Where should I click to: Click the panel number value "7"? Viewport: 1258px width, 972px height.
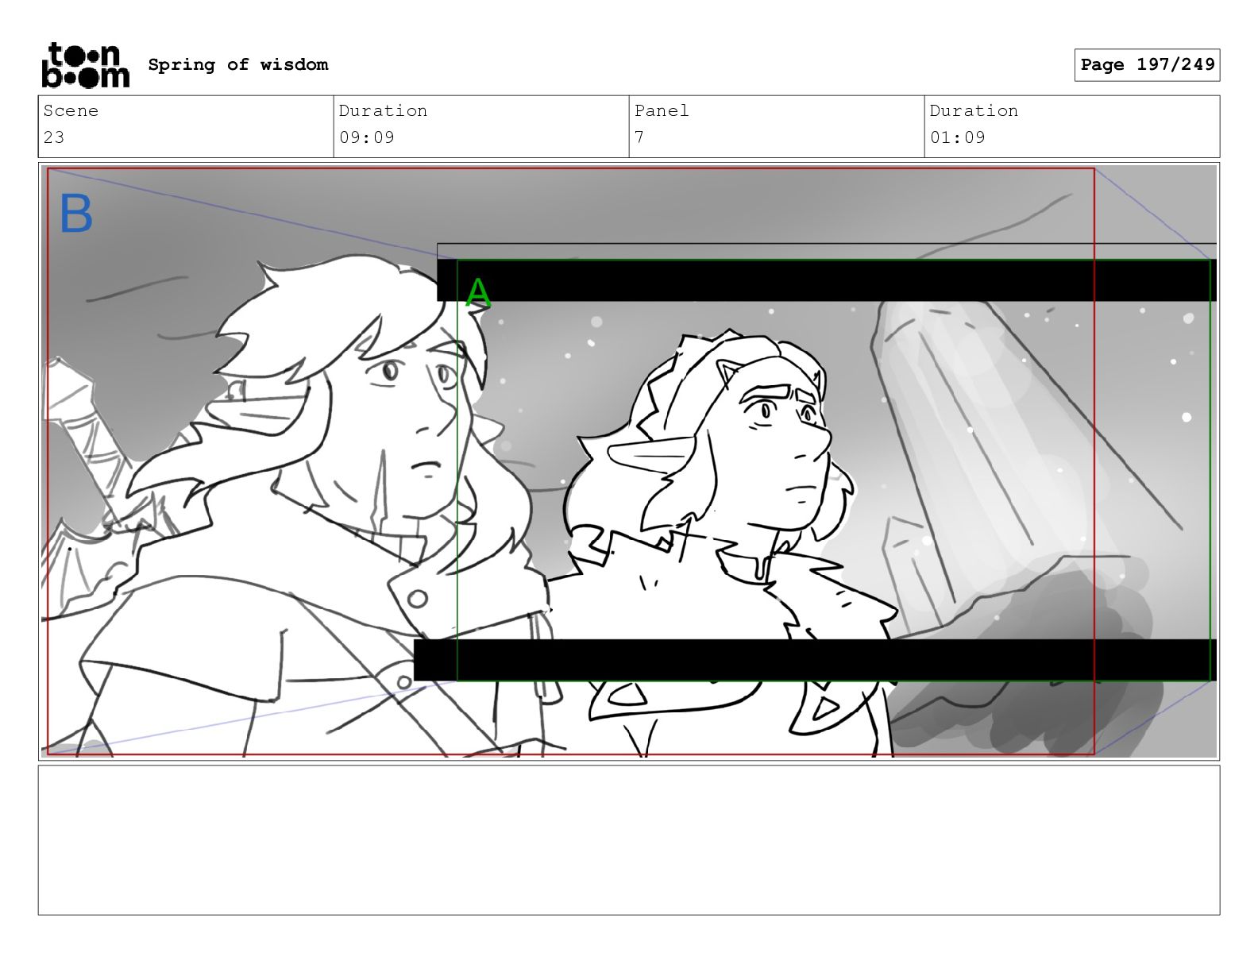pyautogui.click(x=639, y=137)
